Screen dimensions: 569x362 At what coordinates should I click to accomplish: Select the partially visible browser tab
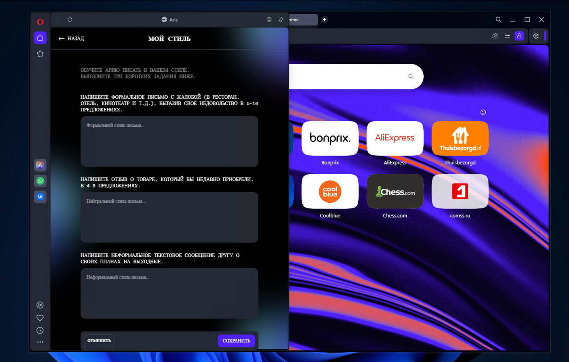coord(303,19)
